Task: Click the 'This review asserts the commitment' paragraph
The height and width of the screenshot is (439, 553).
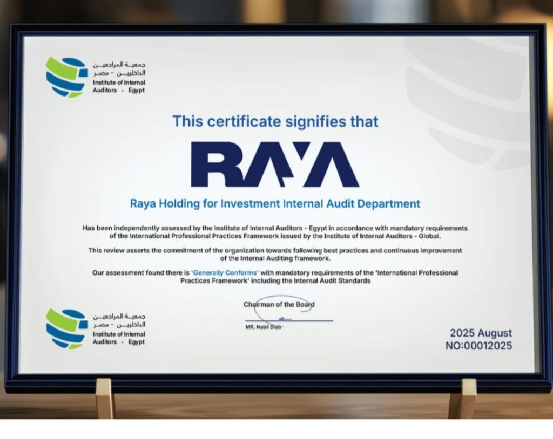Action: click(275, 254)
